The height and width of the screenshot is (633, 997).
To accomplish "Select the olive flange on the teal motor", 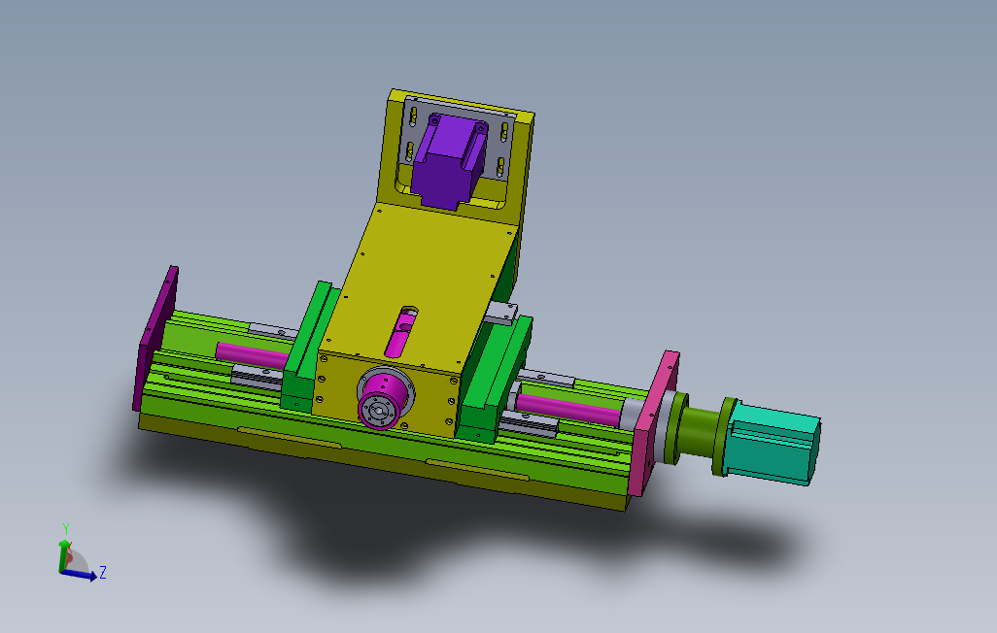I will [x=724, y=437].
